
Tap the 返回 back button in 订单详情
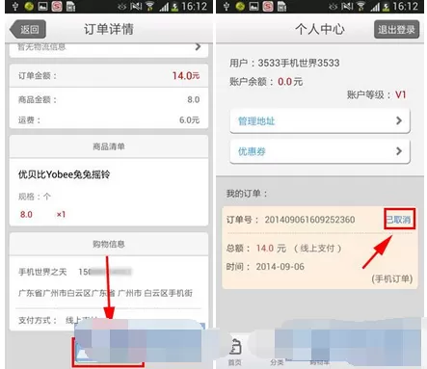click(x=28, y=29)
